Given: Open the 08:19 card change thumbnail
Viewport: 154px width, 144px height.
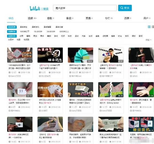Looking at the screenshot, I should [141, 124].
